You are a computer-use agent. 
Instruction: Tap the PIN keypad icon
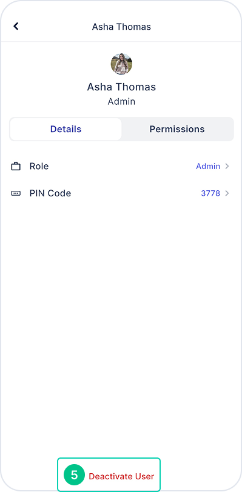pos(16,193)
